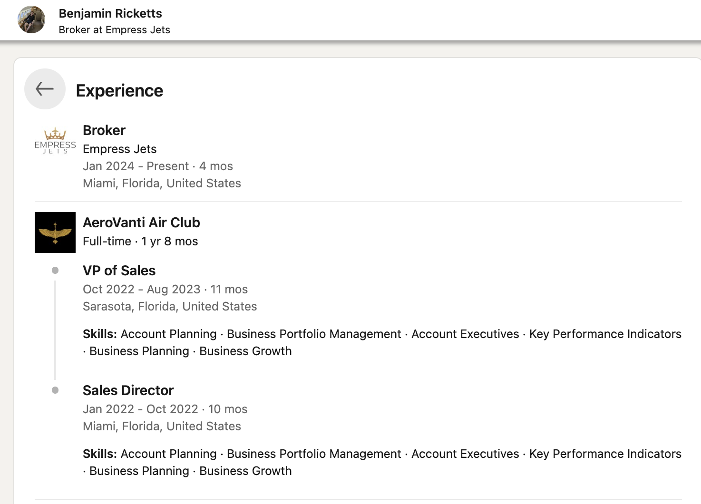This screenshot has height=504, width=701.
Task: Select Benjamin Ricketts' name in the header
Action: (110, 13)
